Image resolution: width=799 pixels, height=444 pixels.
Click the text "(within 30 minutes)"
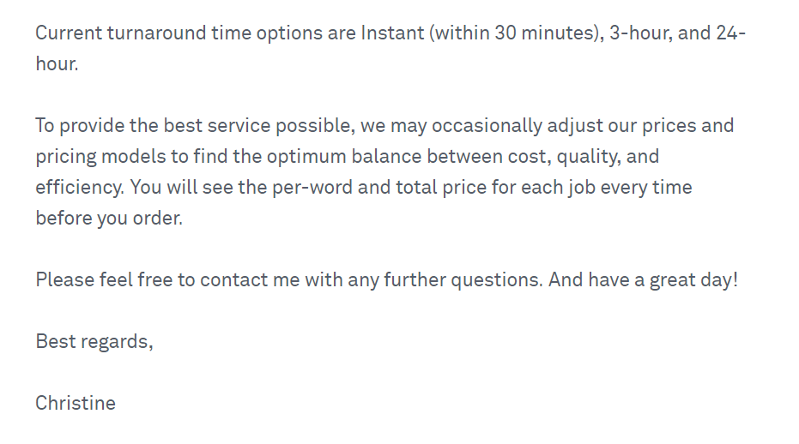coord(517,33)
